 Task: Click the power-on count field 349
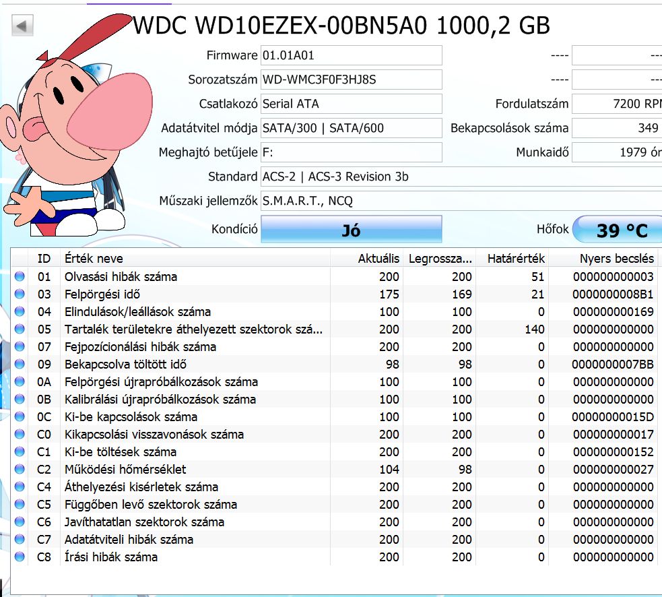click(617, 128)
